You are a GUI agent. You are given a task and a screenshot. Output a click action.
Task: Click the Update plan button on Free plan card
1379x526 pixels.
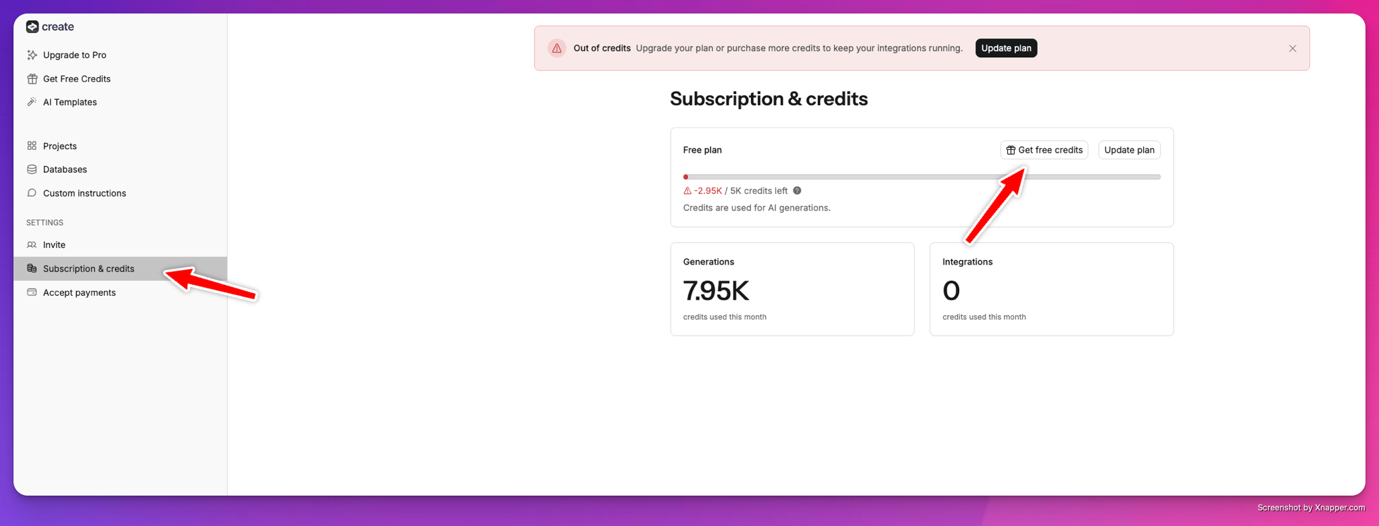[x=1129, y=149]
